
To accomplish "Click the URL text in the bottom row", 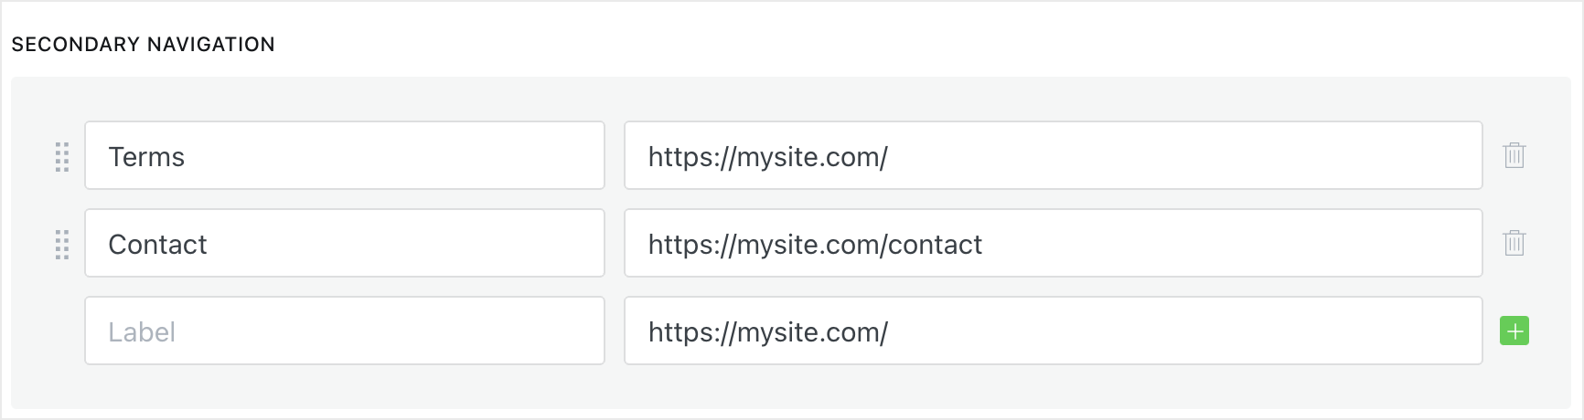I will [x=767, y=332].
